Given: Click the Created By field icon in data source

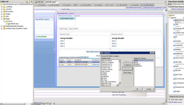Looking at the screenshot, I should [x=174, y=45].
